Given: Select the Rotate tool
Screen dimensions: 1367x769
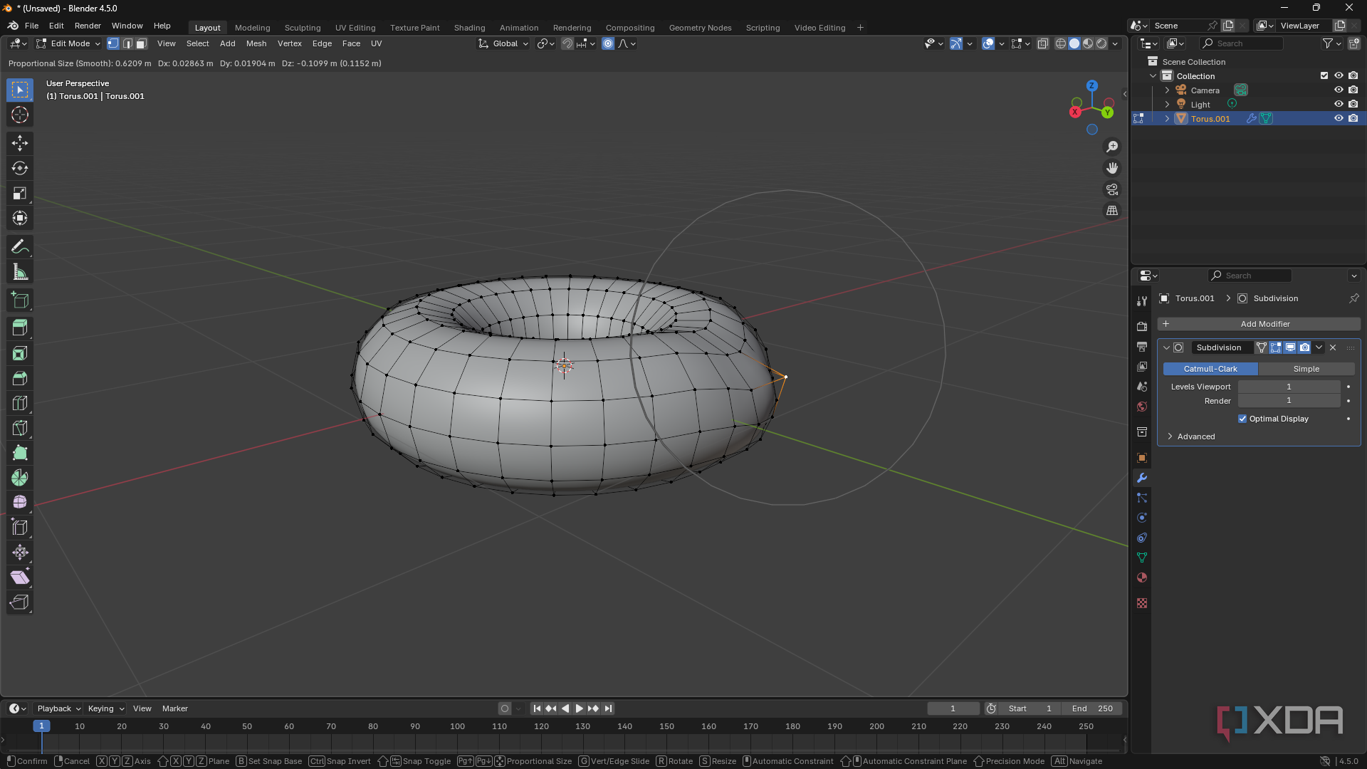Looking at the screenshot, I should [x=20, y=168].
